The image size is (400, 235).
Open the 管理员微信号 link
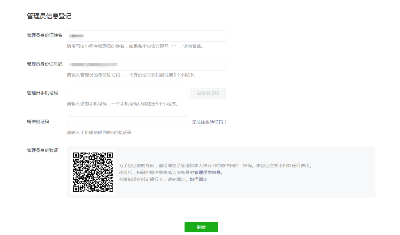(207, 173)
